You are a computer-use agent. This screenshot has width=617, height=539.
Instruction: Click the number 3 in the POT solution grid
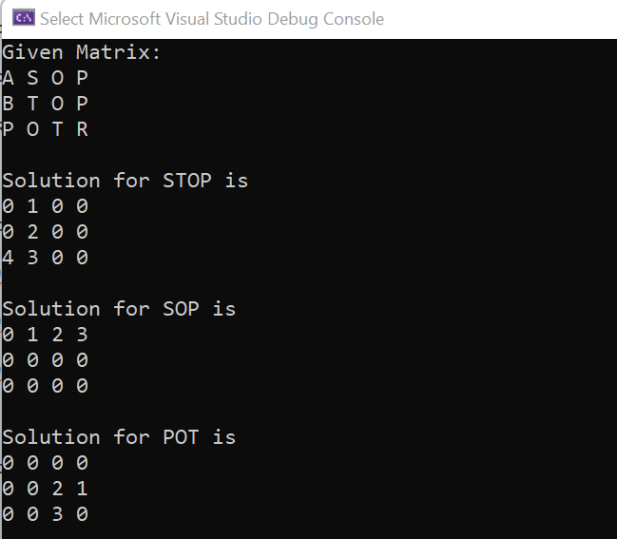[x=57, y=514]
